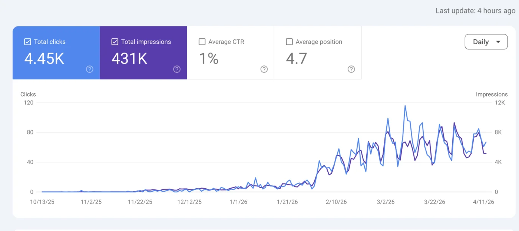The width and height of the screenshot is (519, 231).
Task: Select the 1% average CTR value
Action: tap(209, 59)
